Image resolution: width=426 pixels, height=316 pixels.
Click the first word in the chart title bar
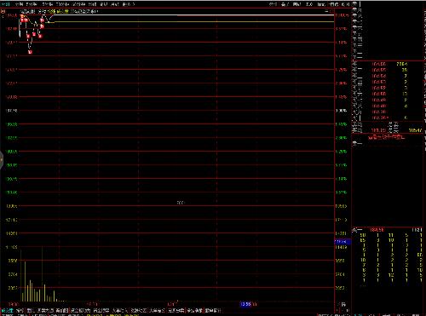(x=28, y=11)
